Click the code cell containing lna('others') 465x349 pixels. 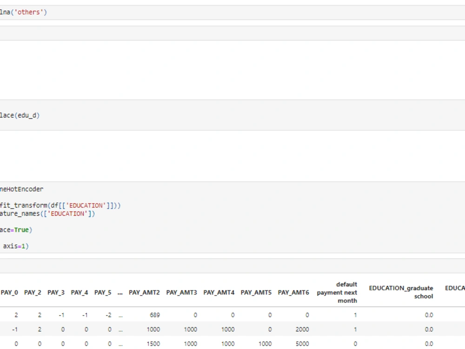(x=232, y=13)
